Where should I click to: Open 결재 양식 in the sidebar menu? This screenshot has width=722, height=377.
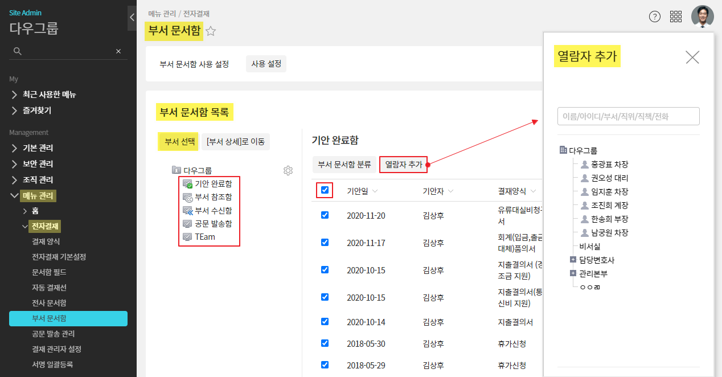click(46, 241)
